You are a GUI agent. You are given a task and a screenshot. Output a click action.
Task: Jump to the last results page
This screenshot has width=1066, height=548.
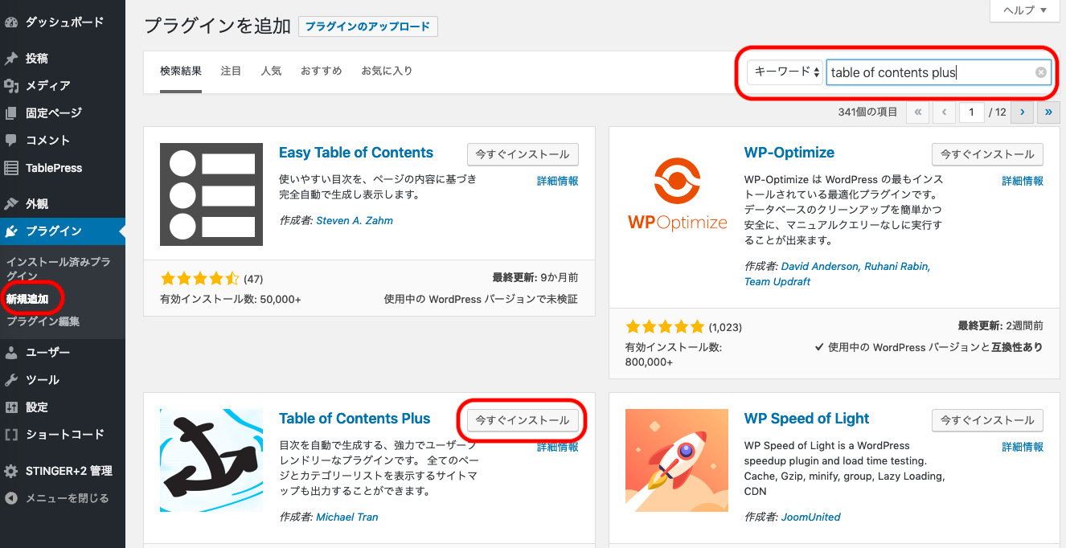click(1048, 112)
